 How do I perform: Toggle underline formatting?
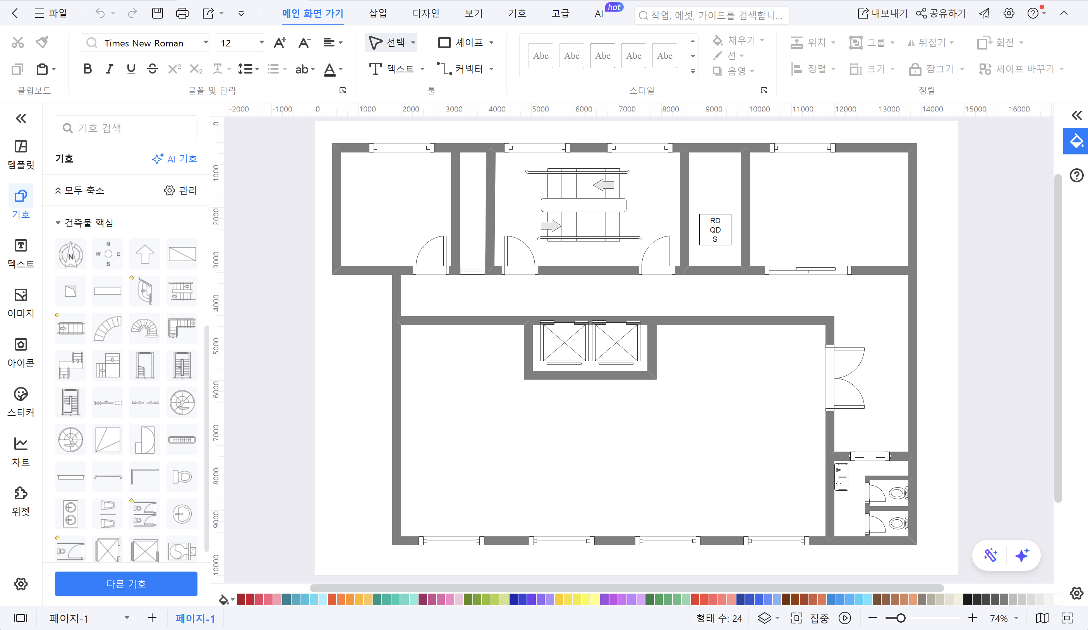click(x=130, y=68)
